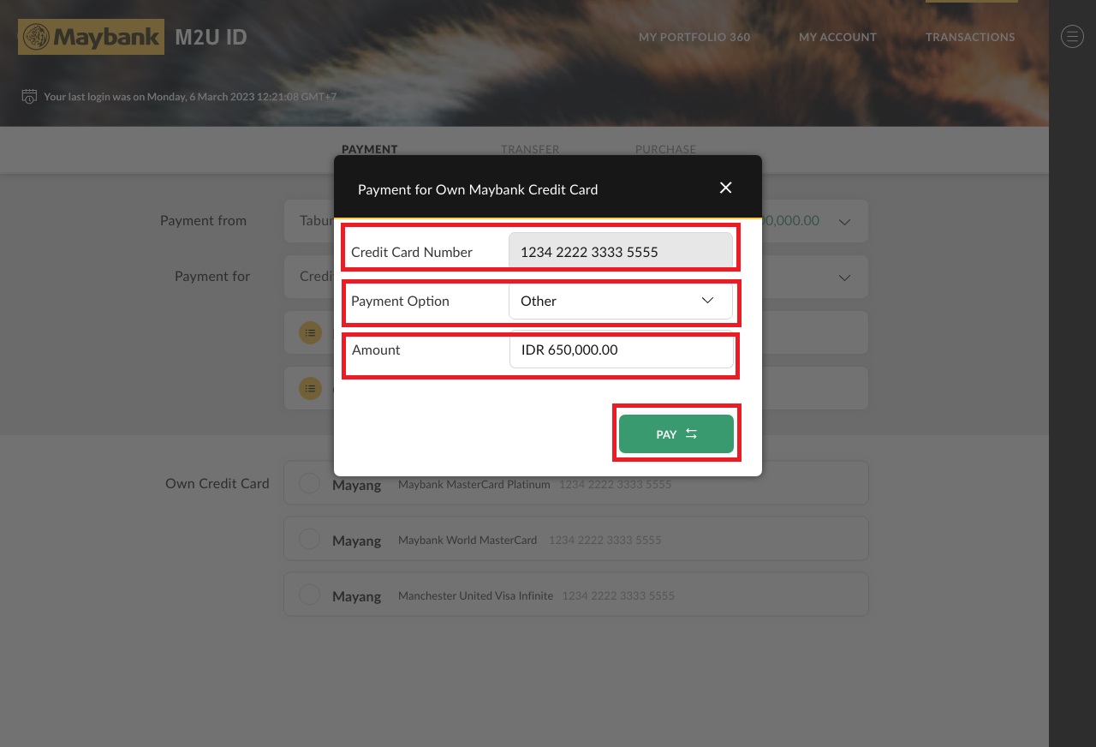Click the Credit Card Number field
This screenshot has height=747, width=1096.
[620, 252]
